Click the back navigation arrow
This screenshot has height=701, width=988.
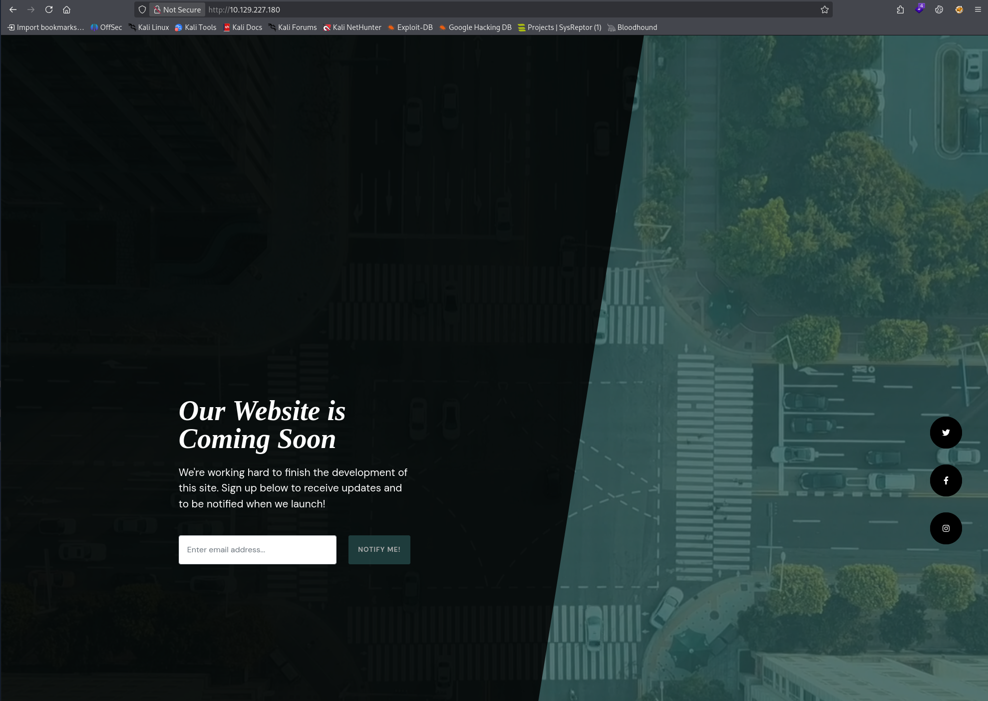click(13, 9)
